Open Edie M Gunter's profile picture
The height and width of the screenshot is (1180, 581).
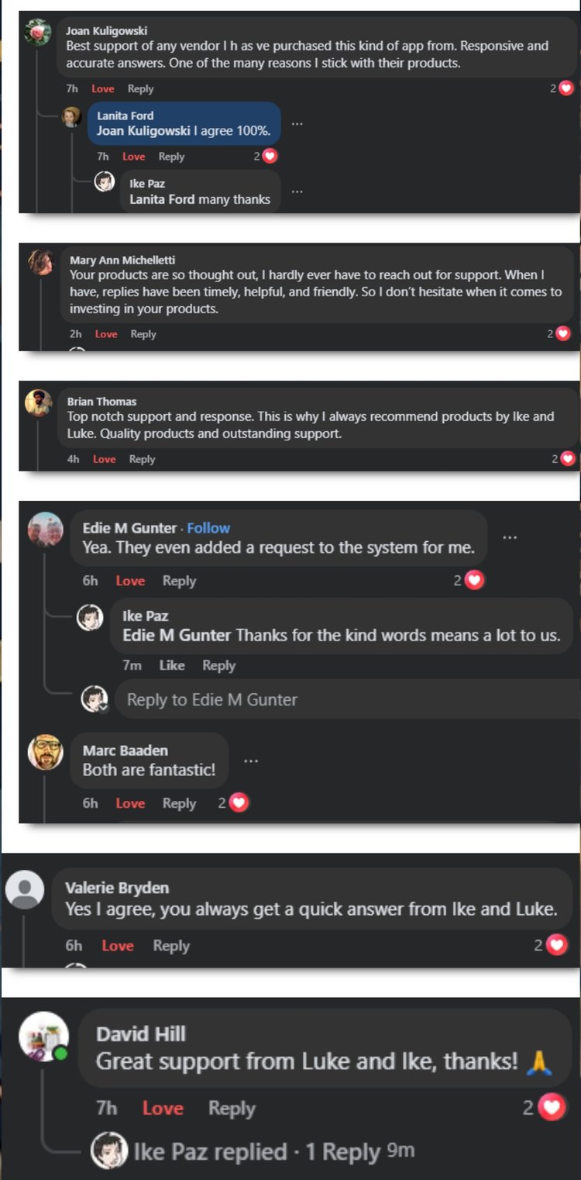tap(46, 530)
